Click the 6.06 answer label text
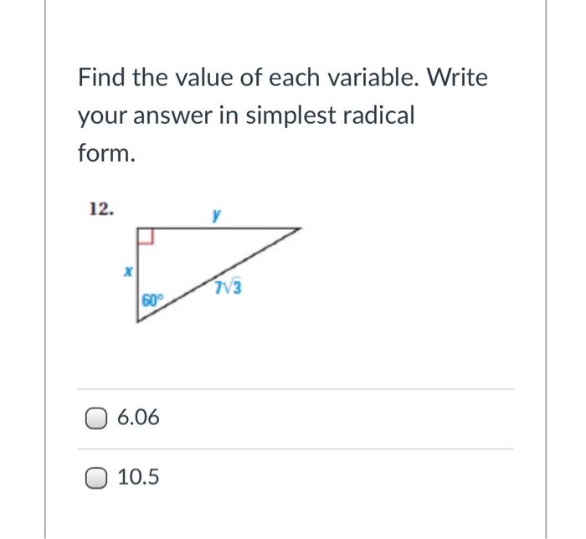Screen dimensions: 586x539 click(x=139, y=417)
